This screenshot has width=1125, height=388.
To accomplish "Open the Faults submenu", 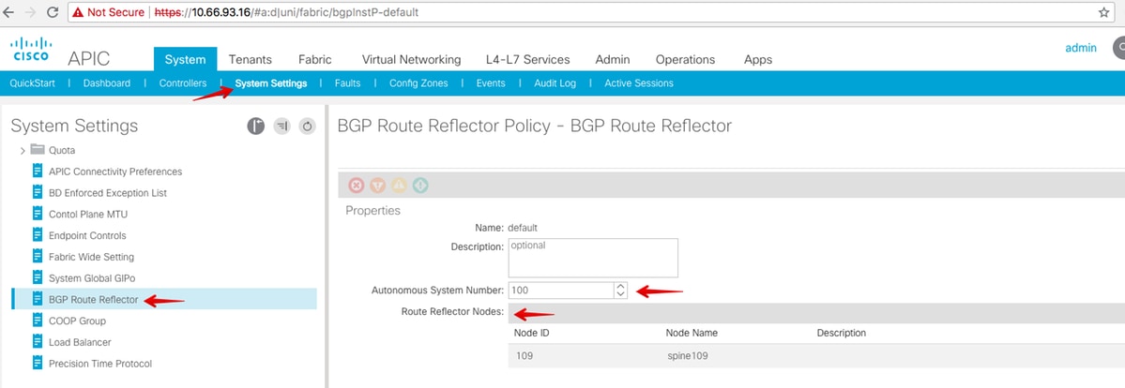I will point(347,83).
